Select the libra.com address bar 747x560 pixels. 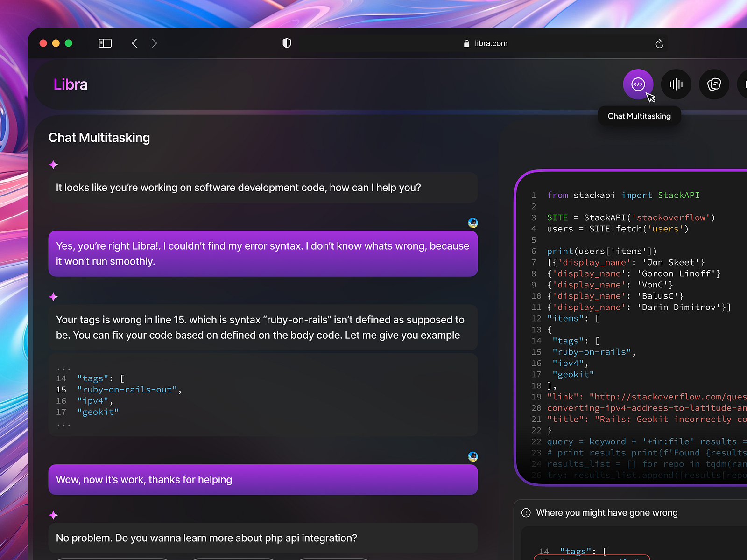pyautogui.click(x=486, y=43)
